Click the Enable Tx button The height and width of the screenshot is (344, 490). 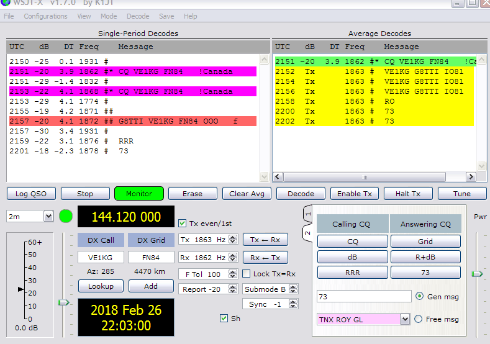tap(355, 194)
